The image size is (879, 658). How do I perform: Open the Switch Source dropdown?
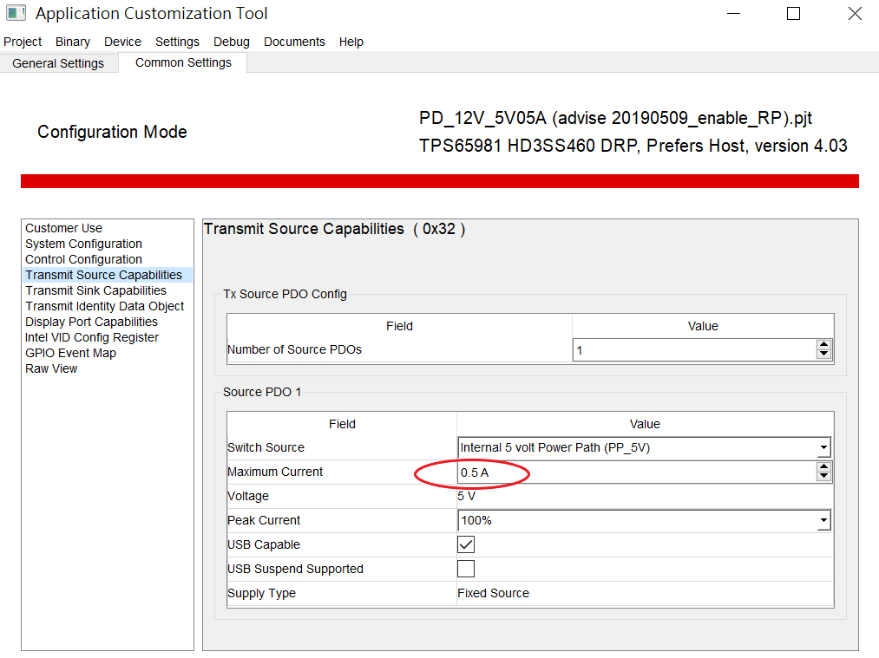tap(644, 447)
